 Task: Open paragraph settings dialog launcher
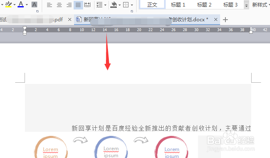(132, 11)
